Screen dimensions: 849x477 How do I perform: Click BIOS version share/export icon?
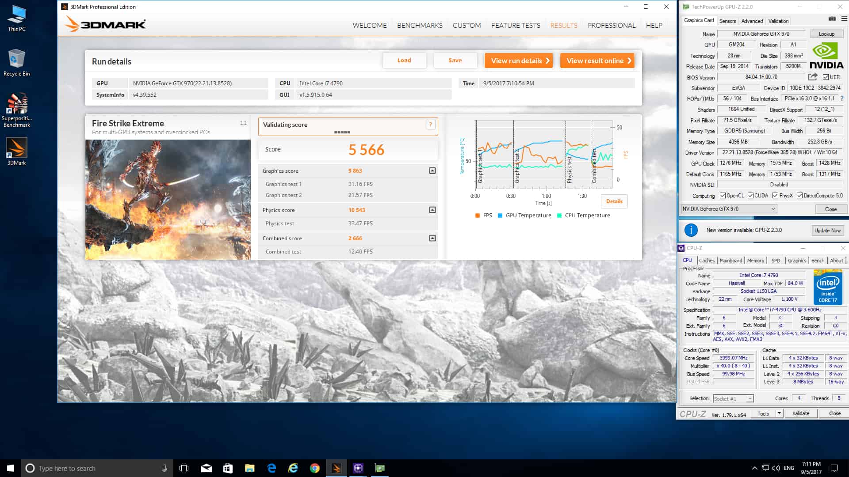[812, 77]
